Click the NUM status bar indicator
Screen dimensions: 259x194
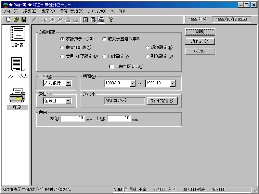click(118, 190)
